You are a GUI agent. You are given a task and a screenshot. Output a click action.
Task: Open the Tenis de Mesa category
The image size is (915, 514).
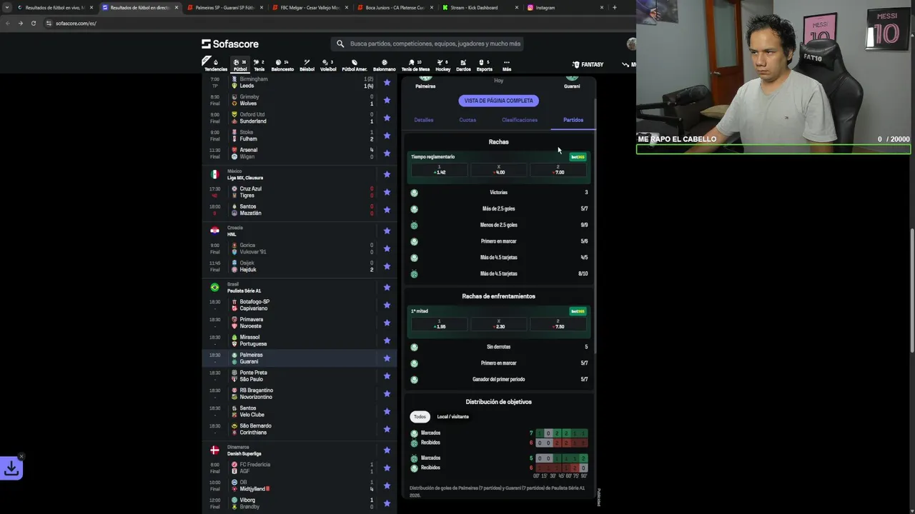click(x=415, y=65)
